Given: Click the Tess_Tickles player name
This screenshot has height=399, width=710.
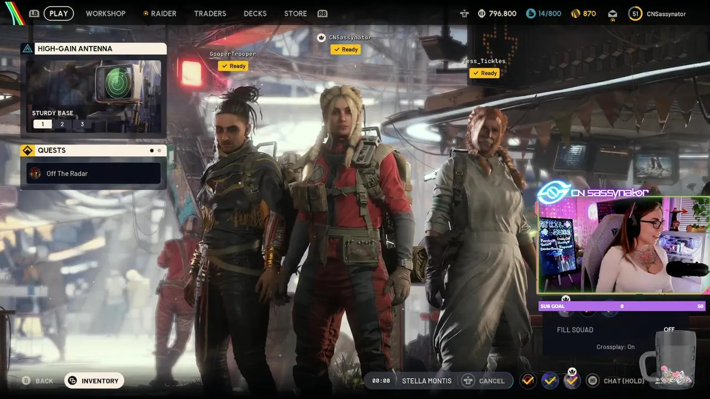Looking at the screenshot, I should pos(484,61).
